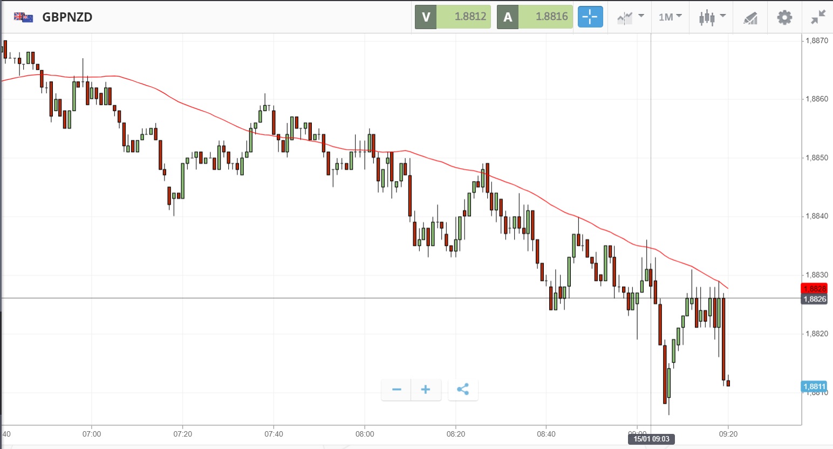The image size is (833, 449).
Task: Click the 08:00 time axis label
Action: click(x=365, y=434)
